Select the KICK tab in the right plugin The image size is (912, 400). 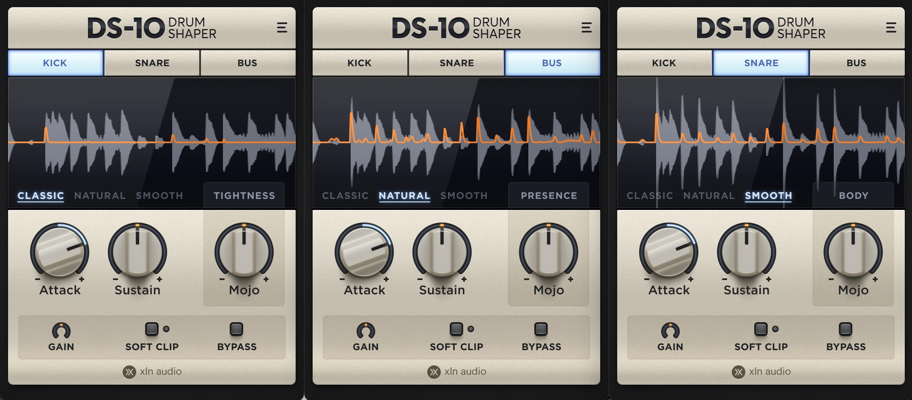click(665, 63)
